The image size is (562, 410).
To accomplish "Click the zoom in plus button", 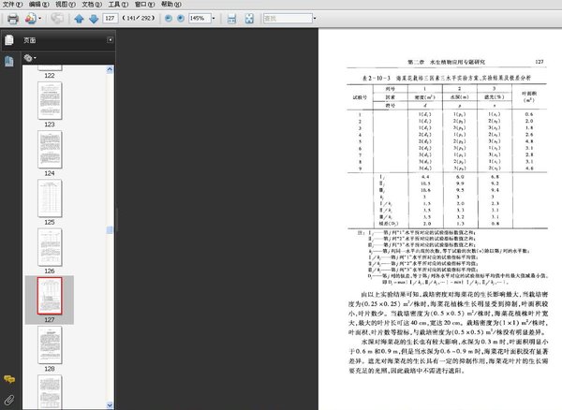I will (181, 19).
